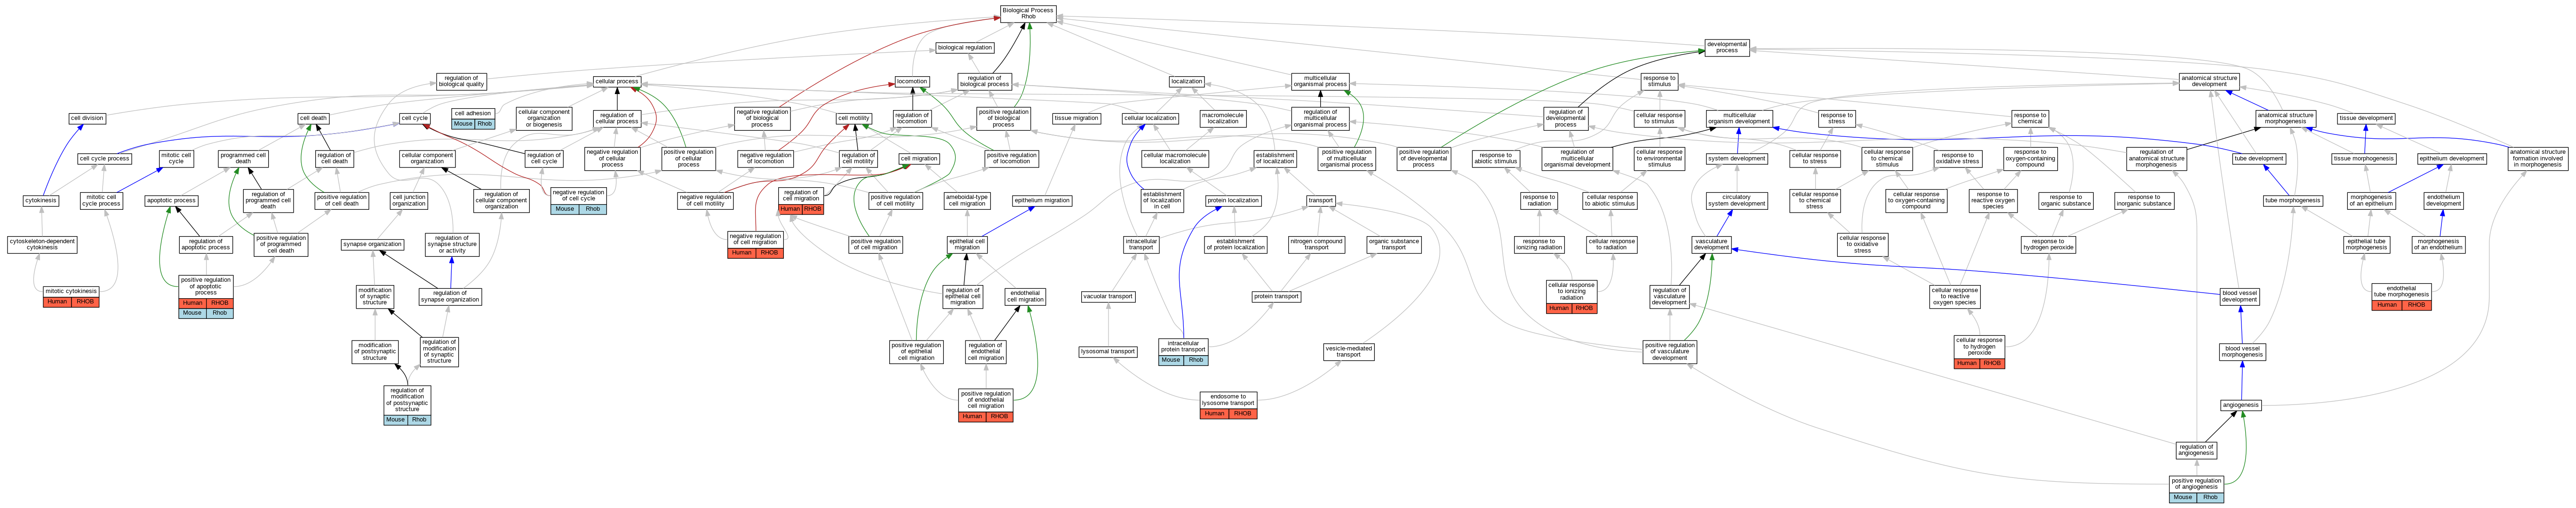Click the 'organic substance transport' node
This screenshot has height=508, width=2576.
click(x=1394, y=244)
